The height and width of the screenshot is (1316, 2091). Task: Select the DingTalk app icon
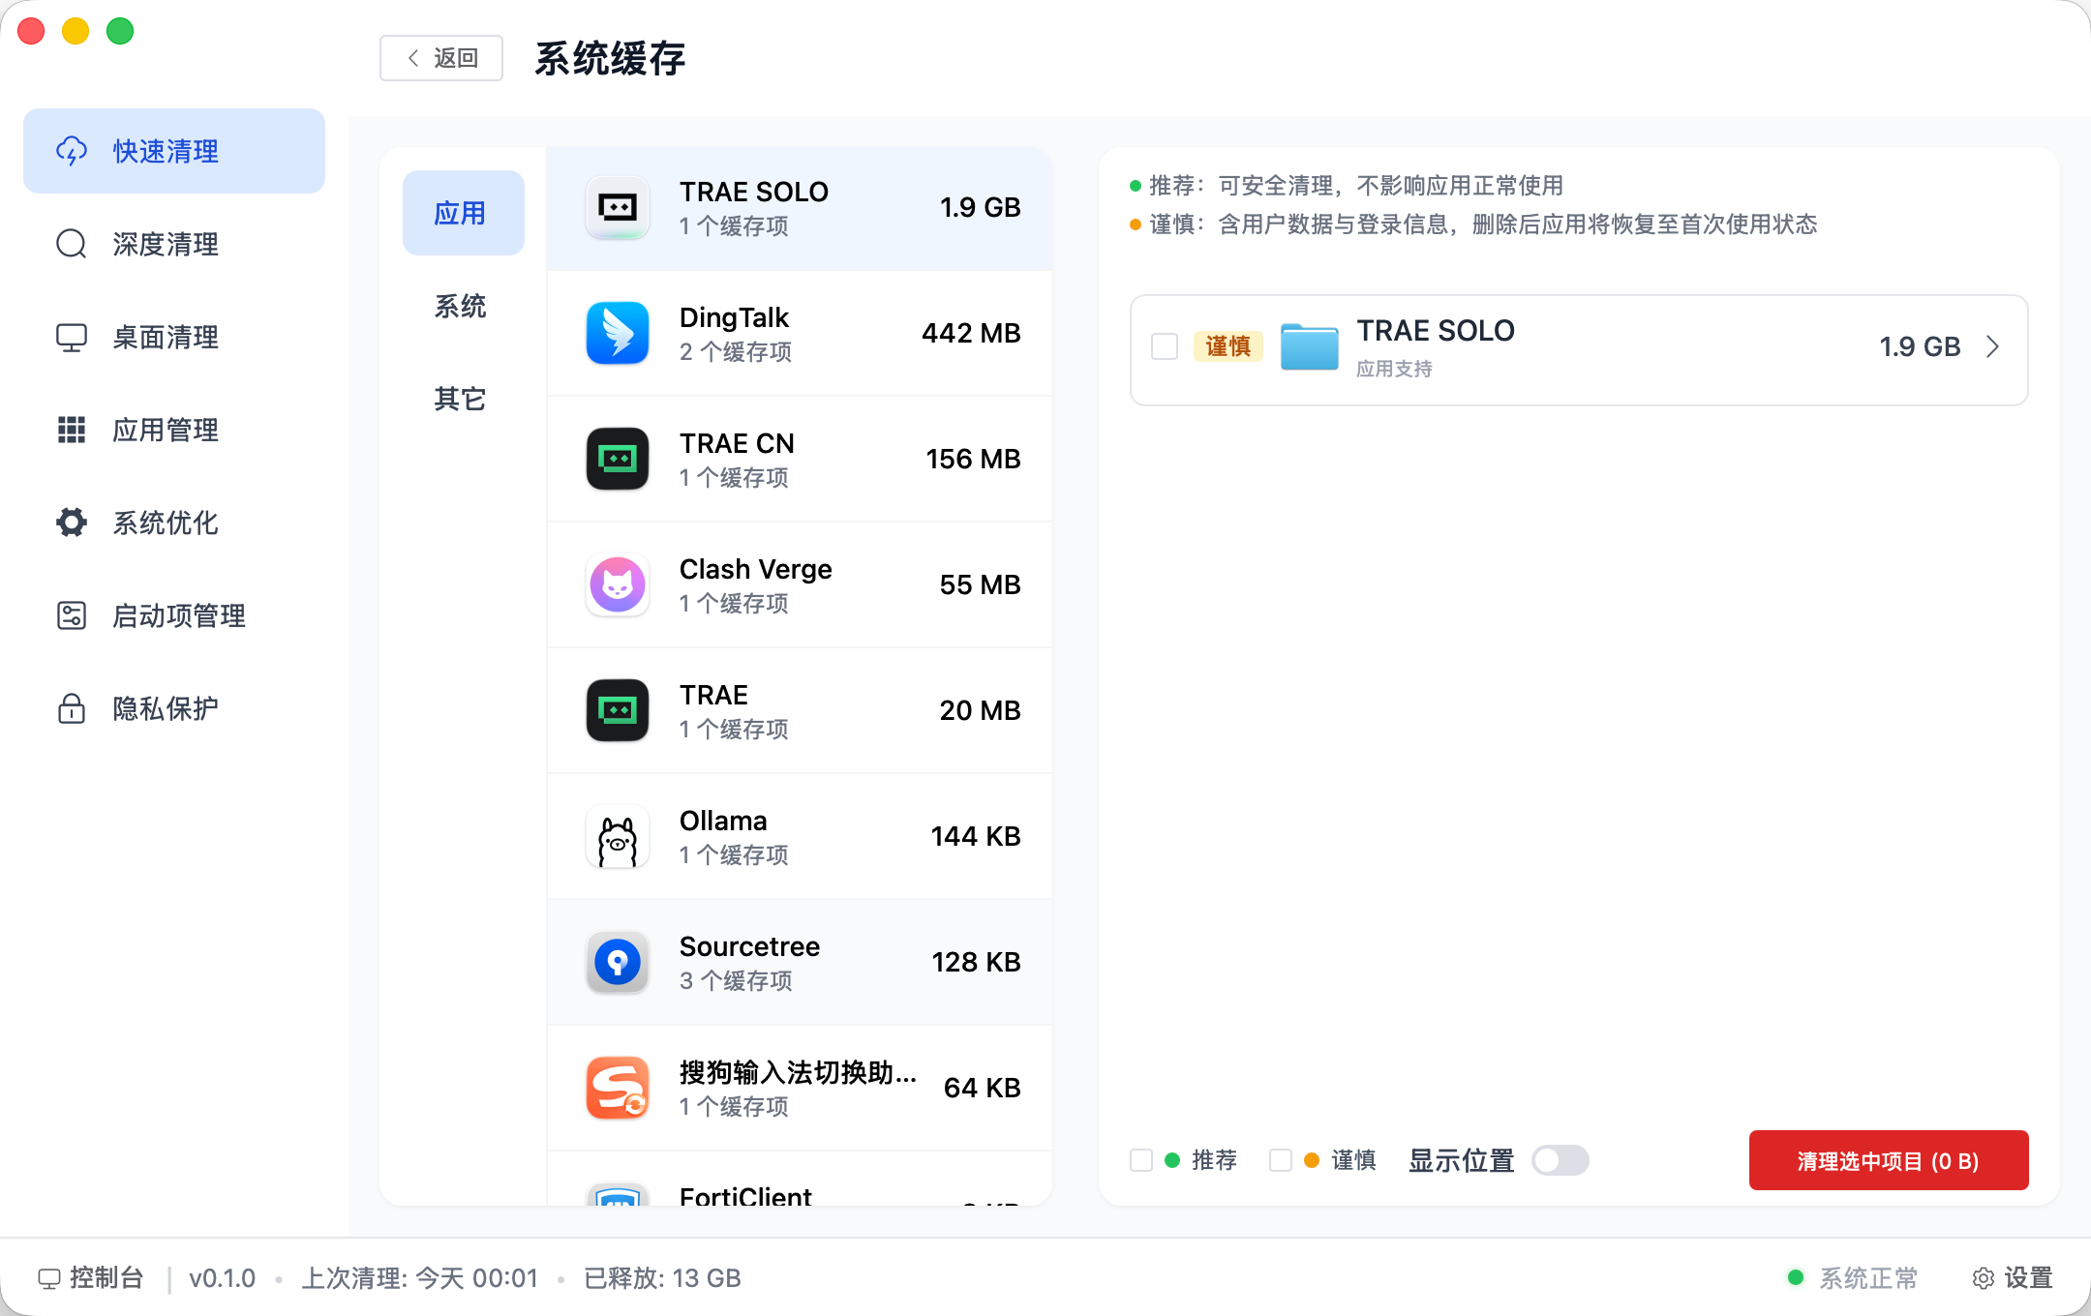[618, 333]
